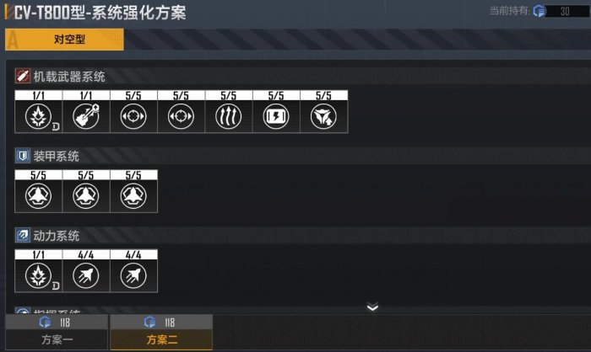Select the lightning battery upgrade icon
This screenshot has width=591, height=352.
coord(276,116)
